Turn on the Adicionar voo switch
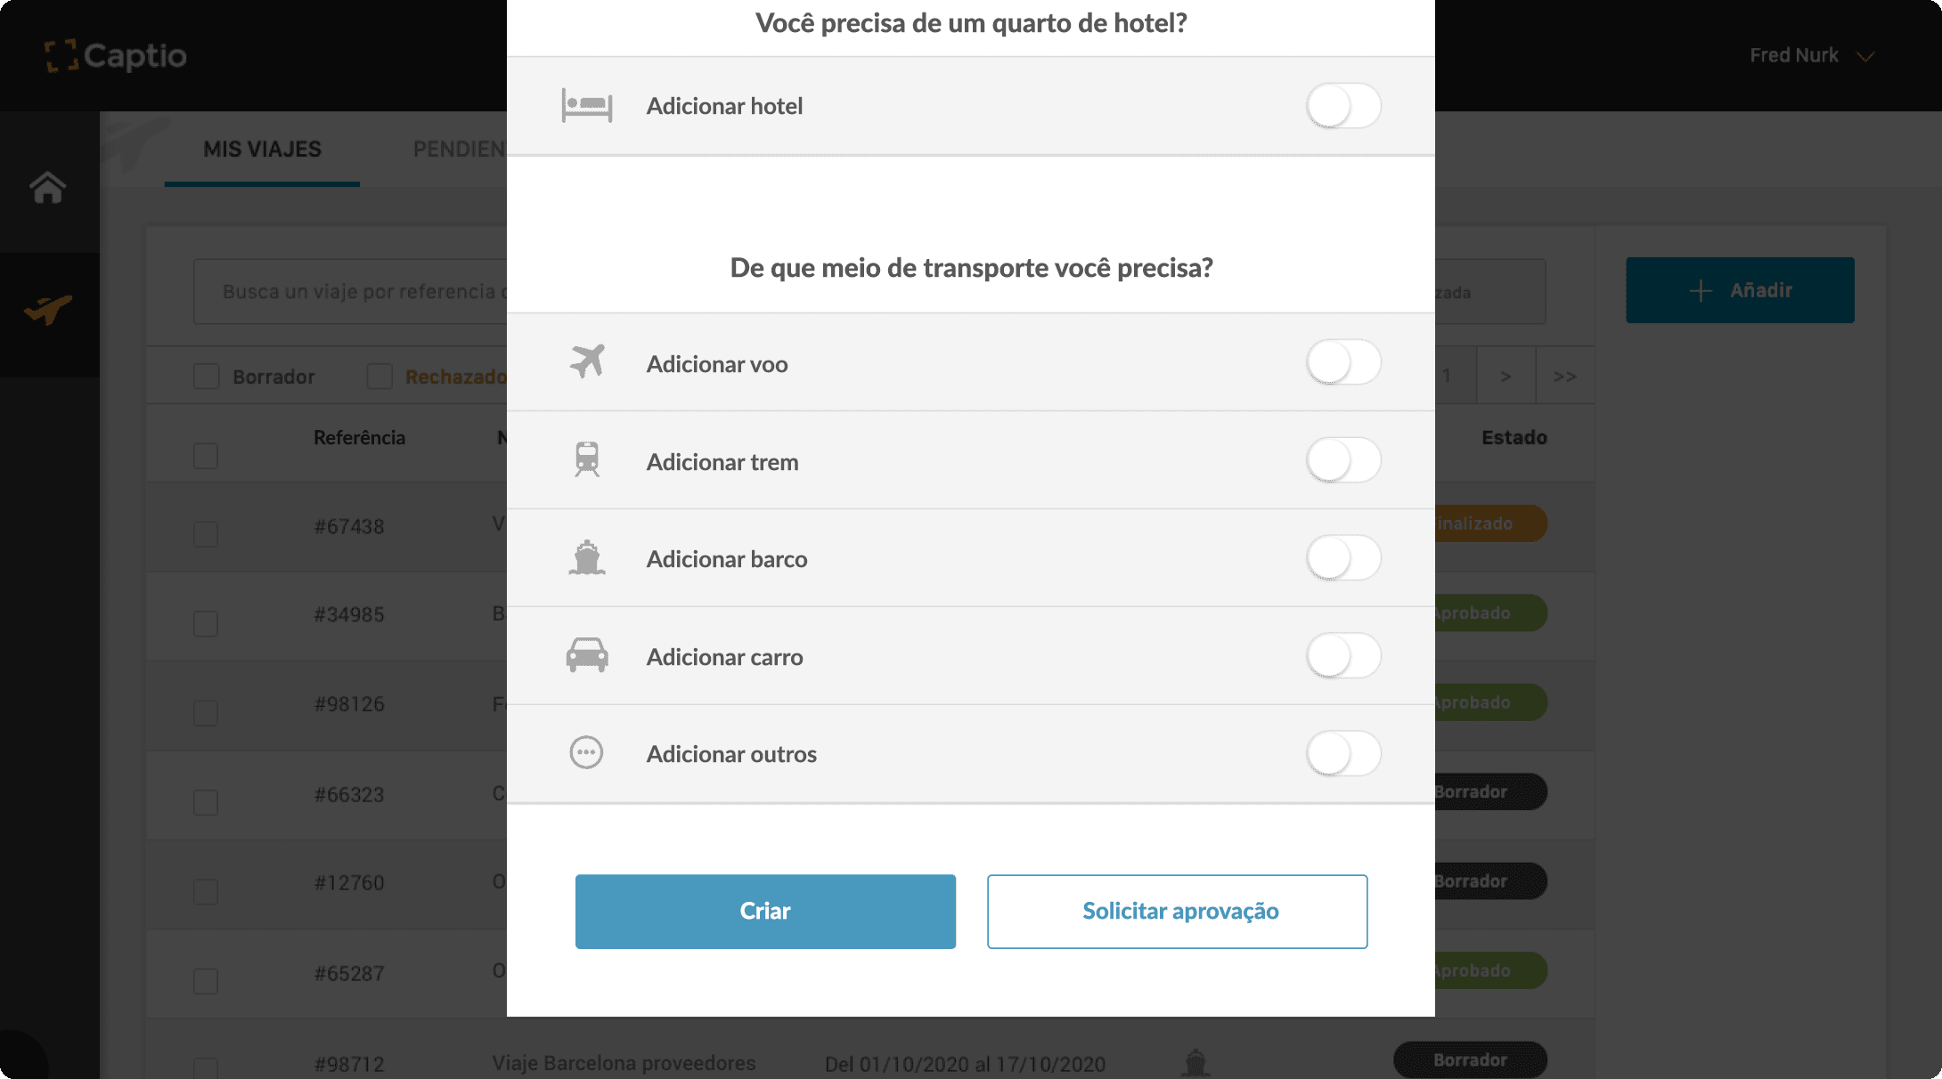This screenshot has width=1942, height=1079. point(1343,362)
